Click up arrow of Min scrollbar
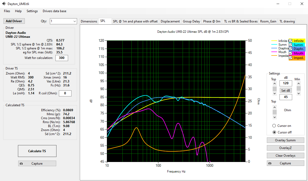 pos(298,83)
